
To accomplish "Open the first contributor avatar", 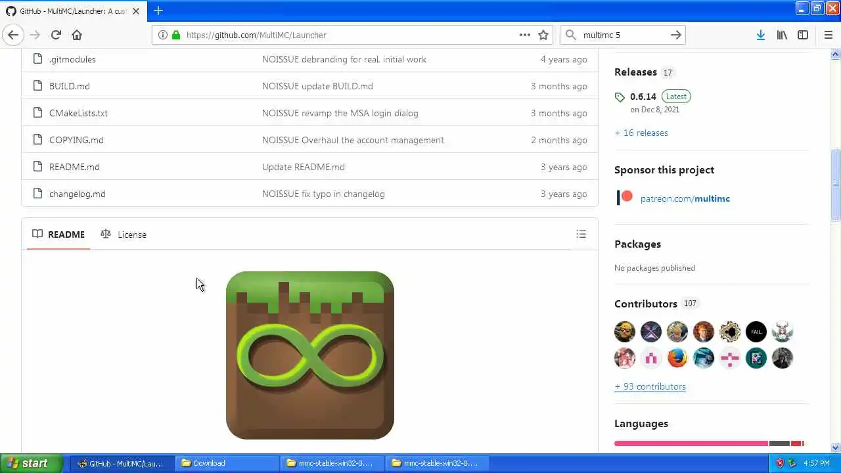I will (x=625, y=332).
